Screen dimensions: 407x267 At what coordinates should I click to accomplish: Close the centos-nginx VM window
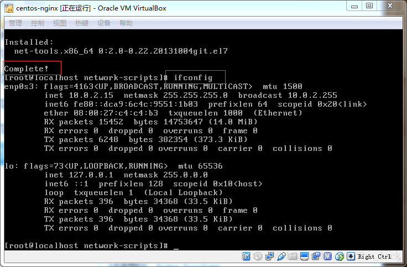(x=390, y=6)
